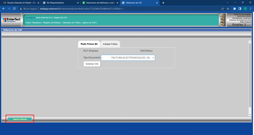Open the browser extensions puzzle icon

(x=234, y=9)
